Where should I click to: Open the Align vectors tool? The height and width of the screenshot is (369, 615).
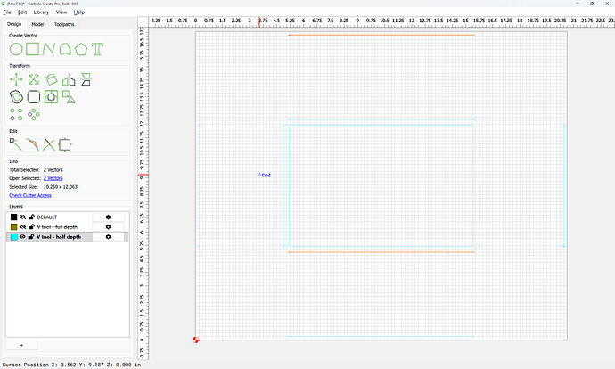click(x=86, y=79)
